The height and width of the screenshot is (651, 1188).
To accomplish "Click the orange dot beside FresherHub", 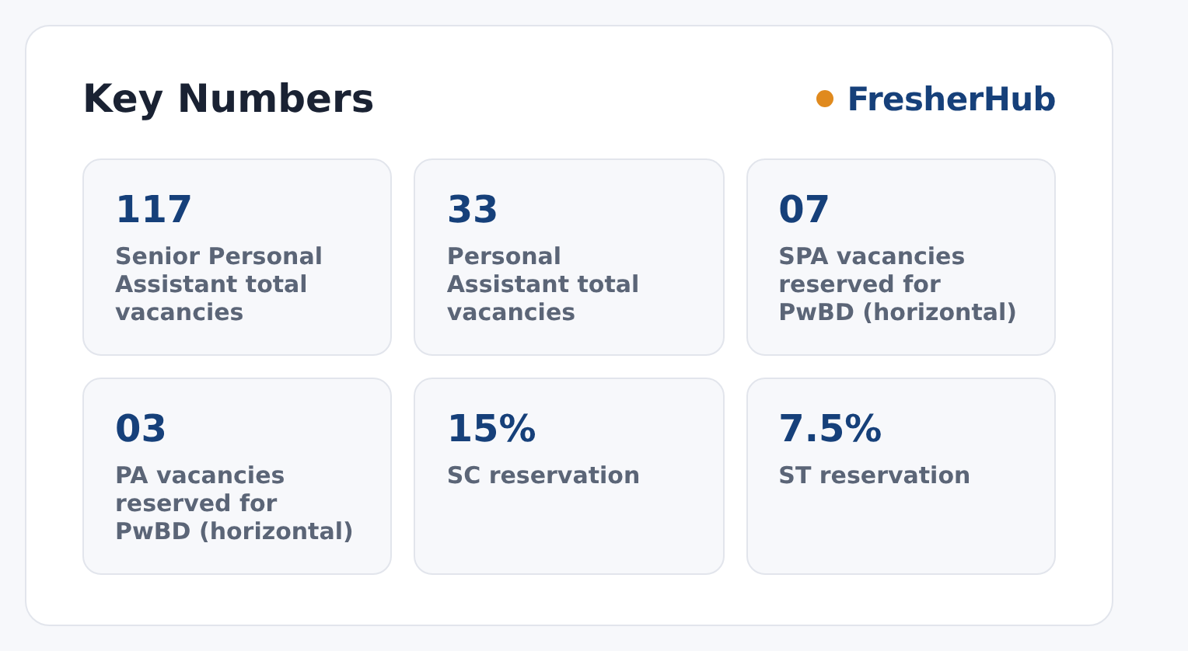I will (x=825, y=99).
